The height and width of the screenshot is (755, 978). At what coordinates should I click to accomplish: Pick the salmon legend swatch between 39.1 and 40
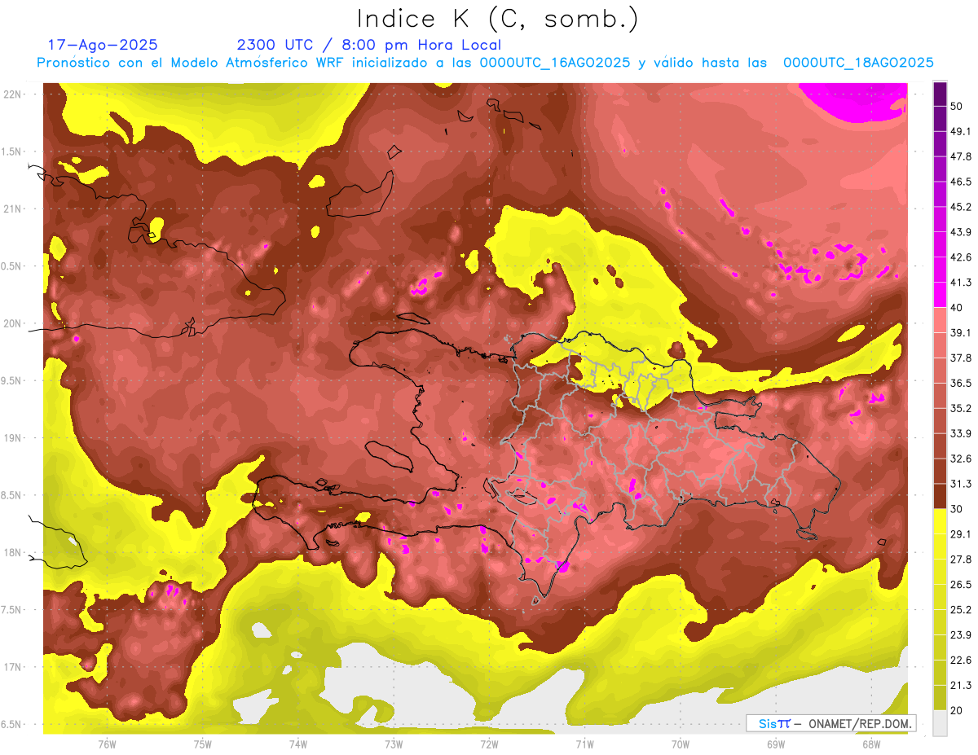point(941,320)
